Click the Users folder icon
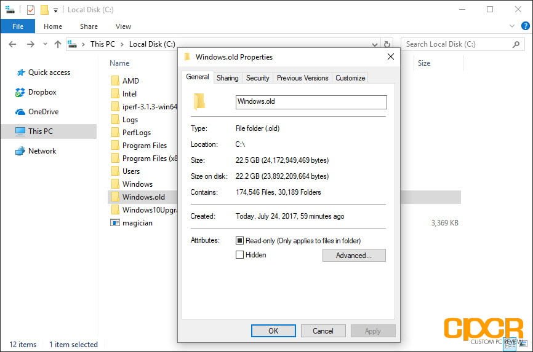This screenshot has height=352, width=533. coord(115,171)
